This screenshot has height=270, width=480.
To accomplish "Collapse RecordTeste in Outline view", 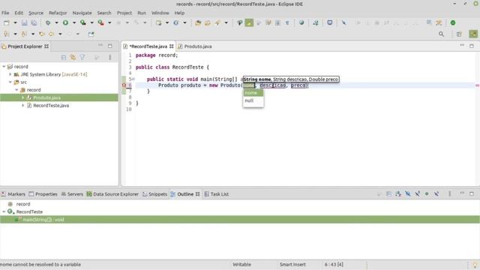I will (x=4, y=211).
